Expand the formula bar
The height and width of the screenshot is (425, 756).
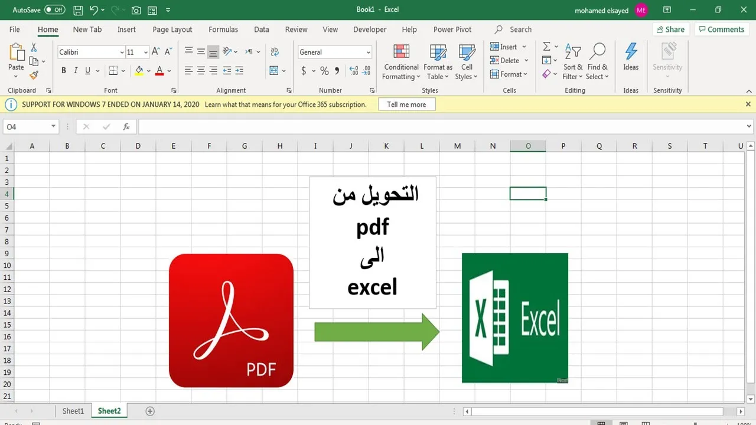pos(750,126)
